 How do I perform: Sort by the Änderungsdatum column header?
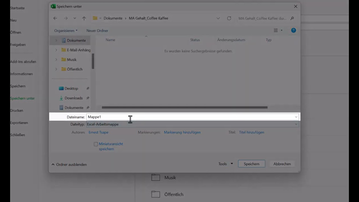231,40
